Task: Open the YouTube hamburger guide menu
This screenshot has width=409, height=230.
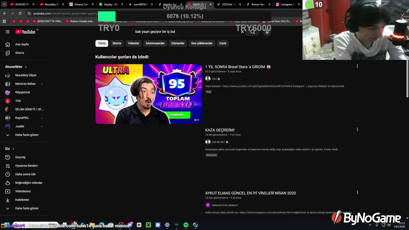Action: click(x=8, y=32)
